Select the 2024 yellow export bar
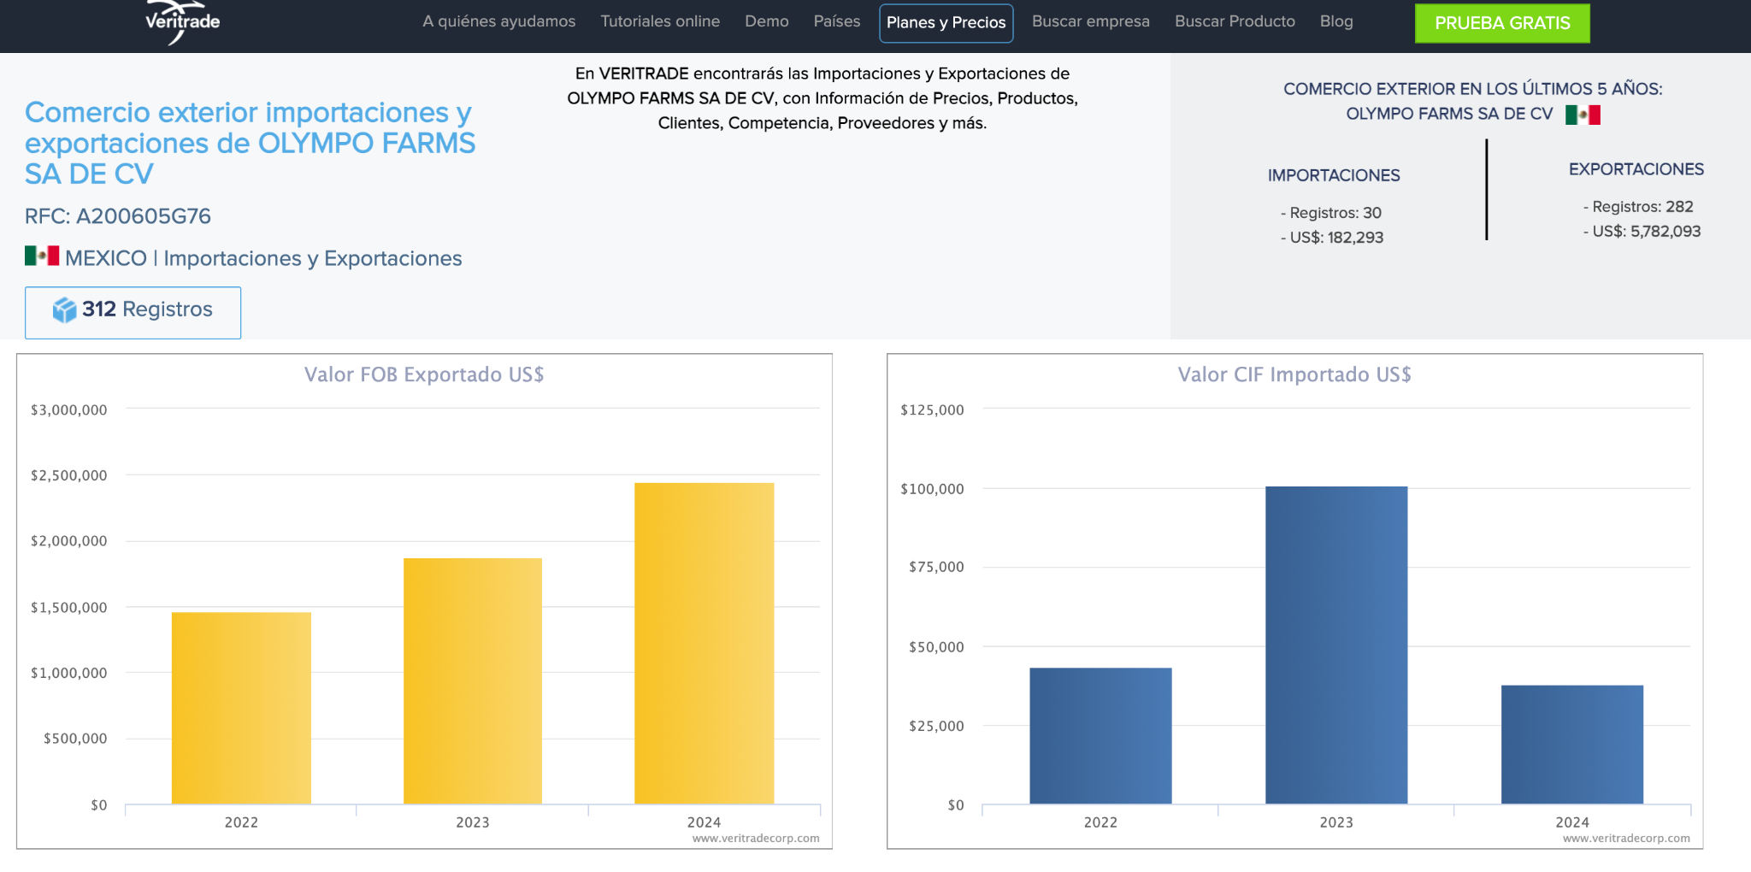This screenshot has width=1751, height=872. click(x=705, y=644)
